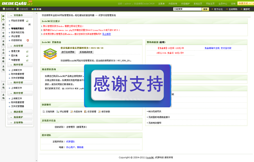This screenshot has width=254, height=162.
Task: Open 会员中心 in the top navigation
Action: 223,4
